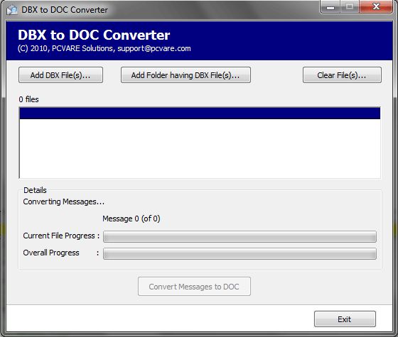The width and height of the screenshot is (398, 337).
Task: Click the Message 0 (of 0) counter
Action: pos(131,219)
